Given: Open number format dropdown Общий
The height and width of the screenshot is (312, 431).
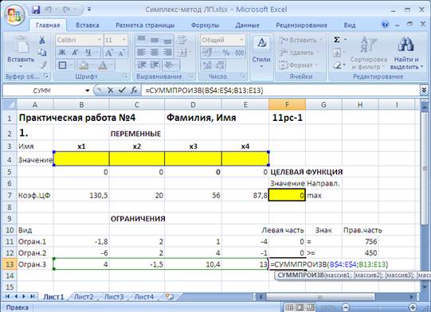Looking at the screenshot, I should pyautogui.click(x=241, y=40).
